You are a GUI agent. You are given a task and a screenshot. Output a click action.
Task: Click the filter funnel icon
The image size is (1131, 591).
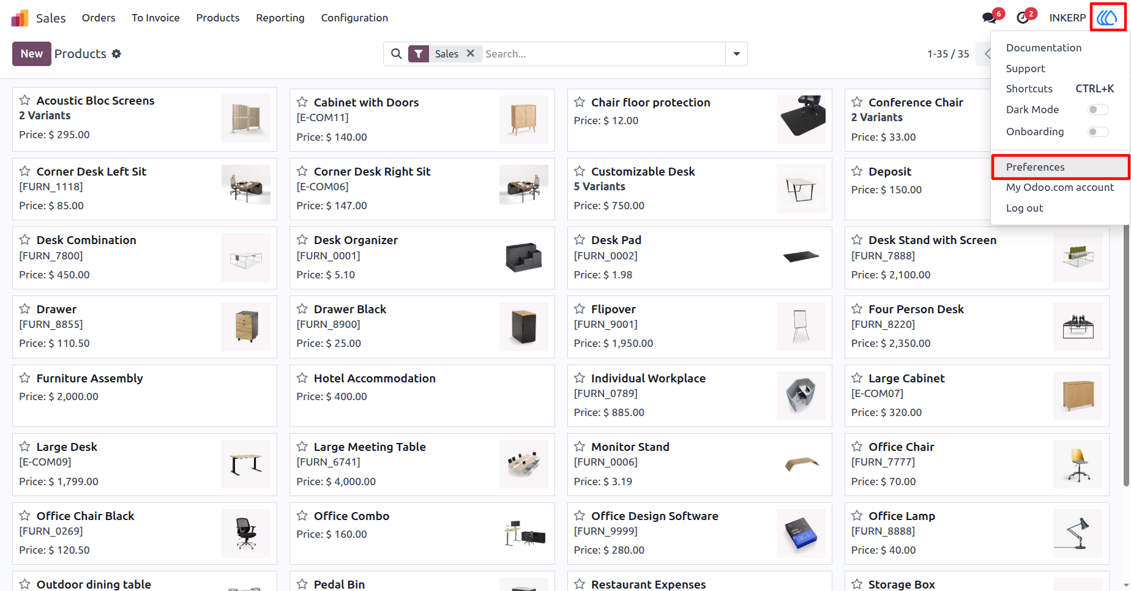[x=419, y=54]
